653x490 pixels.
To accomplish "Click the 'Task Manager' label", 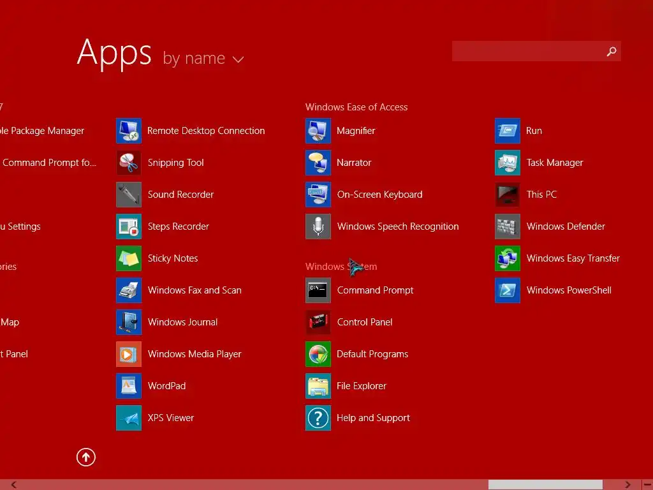I will pyautogui.click(x=555, y=163).
